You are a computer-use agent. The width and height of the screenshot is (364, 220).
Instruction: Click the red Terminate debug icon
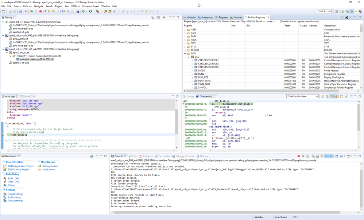[40, 11]
